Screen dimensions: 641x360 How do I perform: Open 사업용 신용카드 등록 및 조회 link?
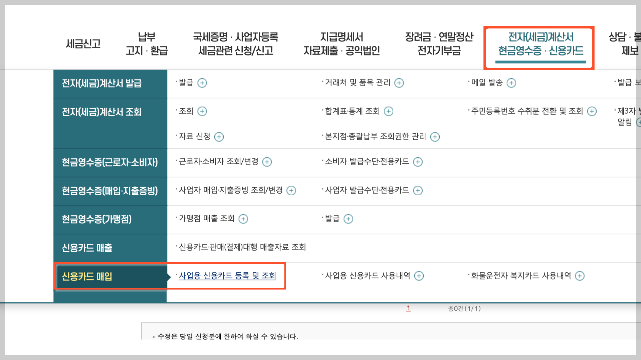tap(227, 276)
